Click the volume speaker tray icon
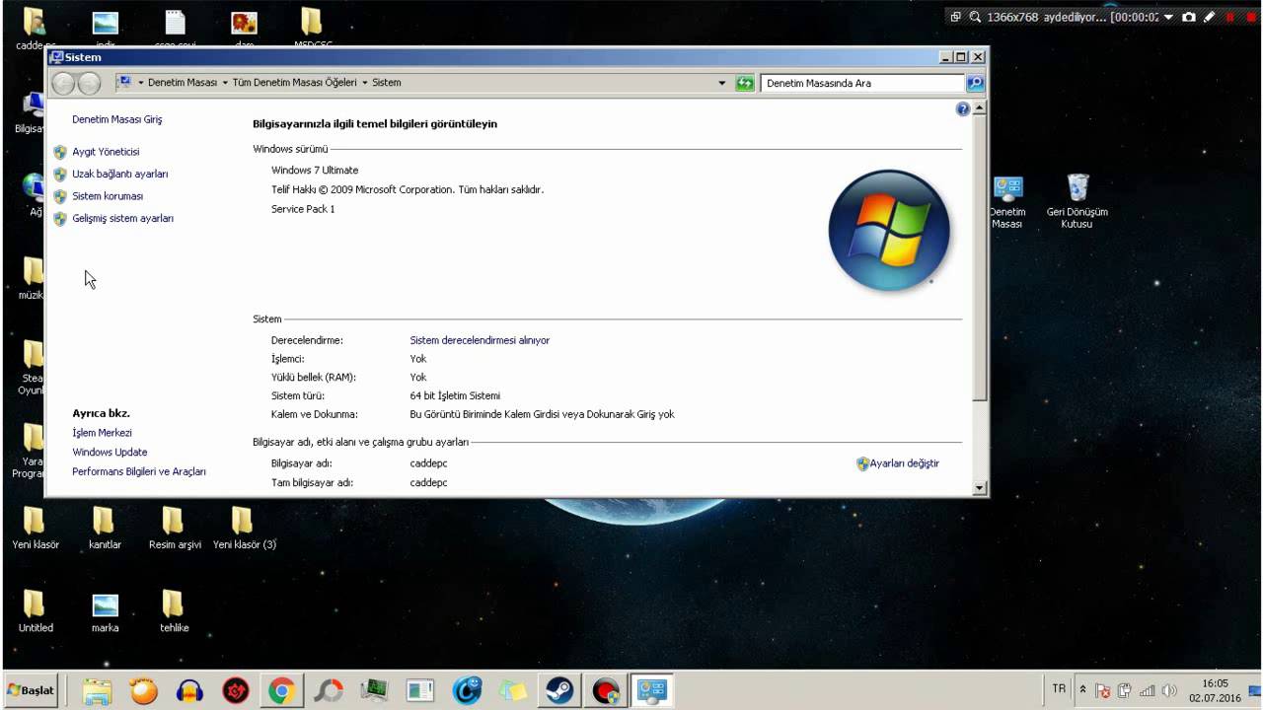Image resolution: width=1263 pixels, height=710 pixels. pyautogui.click(x=1170, y=690)
